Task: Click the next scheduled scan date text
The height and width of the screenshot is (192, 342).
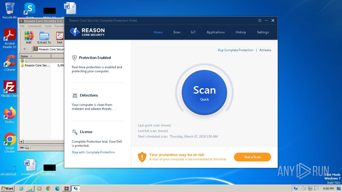Action: pyautogui.click(x=194, y=137)
